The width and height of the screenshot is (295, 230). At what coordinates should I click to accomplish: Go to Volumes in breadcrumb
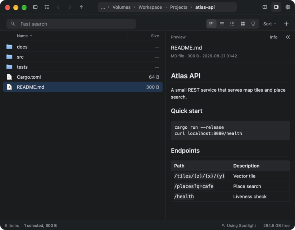(122, 7)
